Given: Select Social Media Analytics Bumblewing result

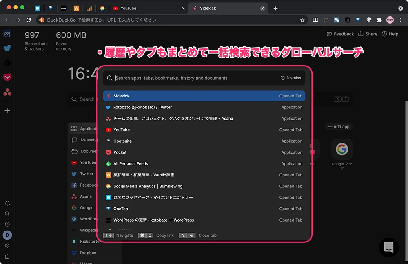Looking at the screenshot, I should pyautogui.click(x=204, y=186).
